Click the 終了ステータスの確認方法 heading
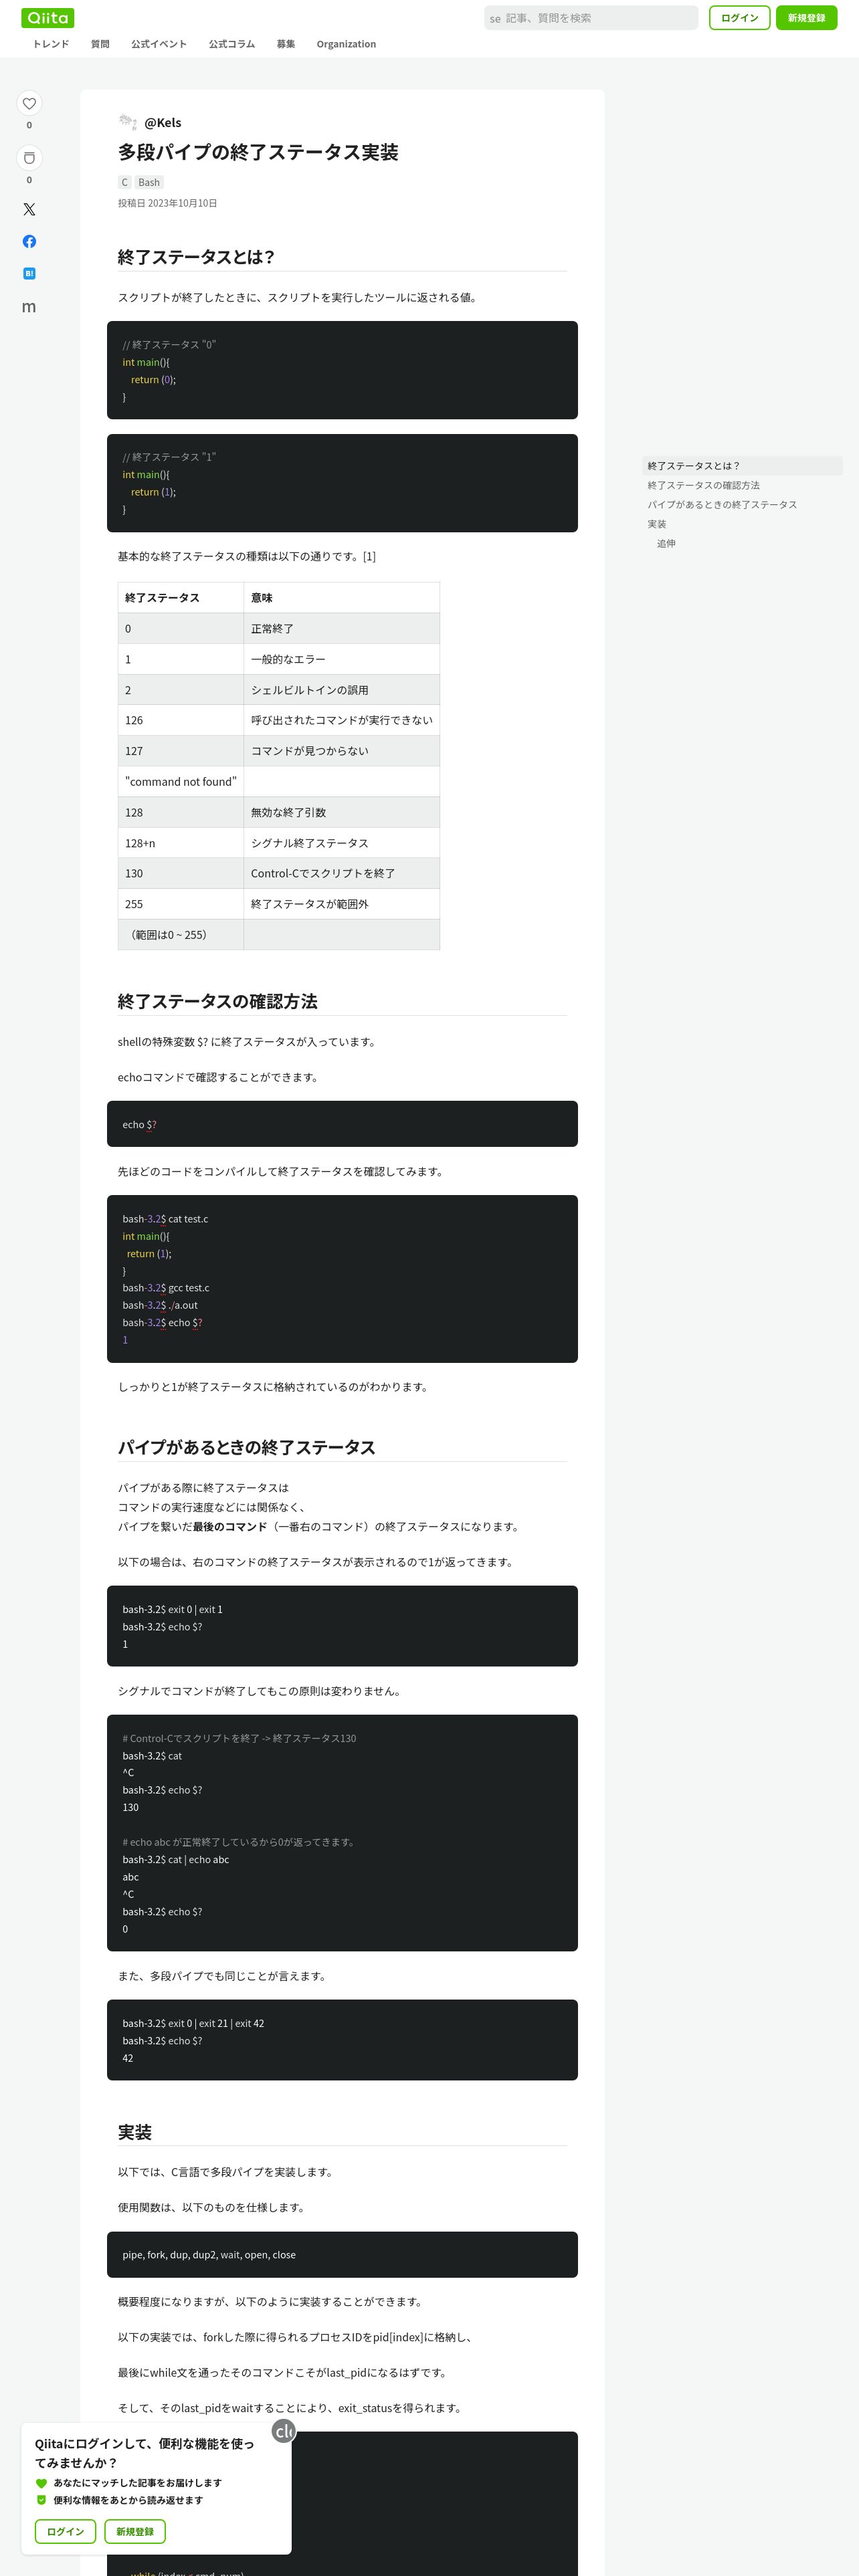 (218, 1001)
